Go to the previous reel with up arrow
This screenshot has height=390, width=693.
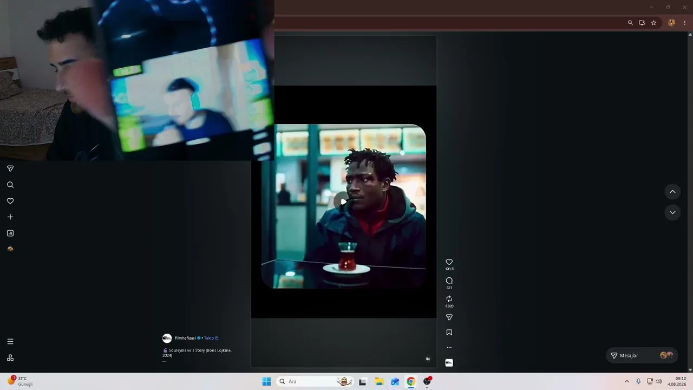click(x=672, y=192)
